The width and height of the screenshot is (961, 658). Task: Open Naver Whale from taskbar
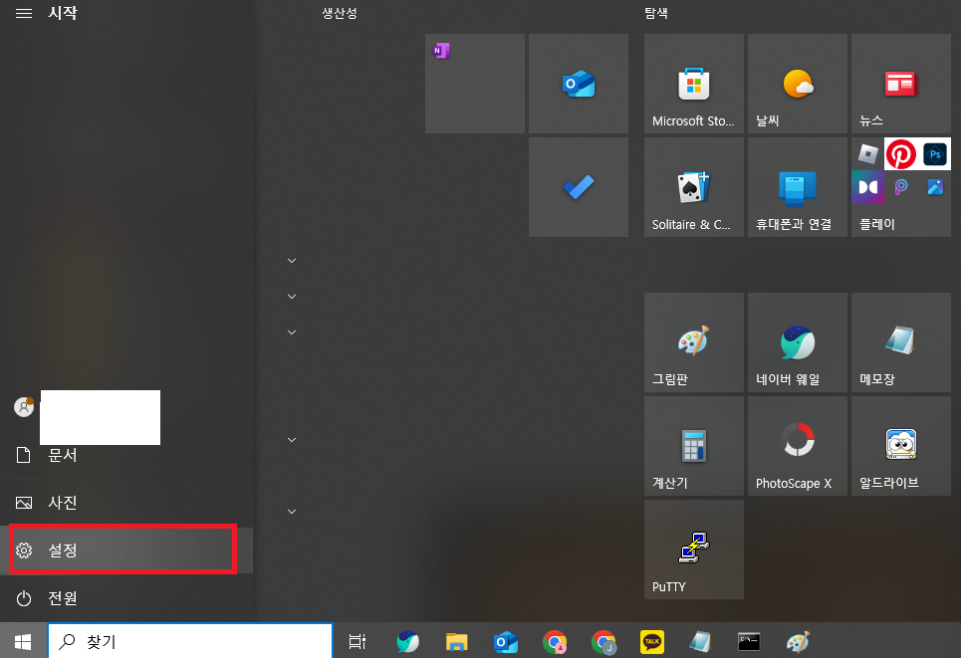tap(407, 641)
